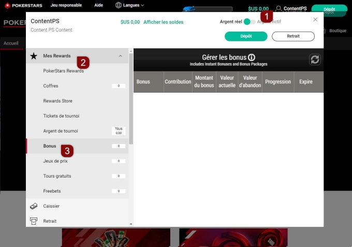Click Boutique link behind the dialog
The height and width of the screenshot is (247, 352).
pos(338,31)
